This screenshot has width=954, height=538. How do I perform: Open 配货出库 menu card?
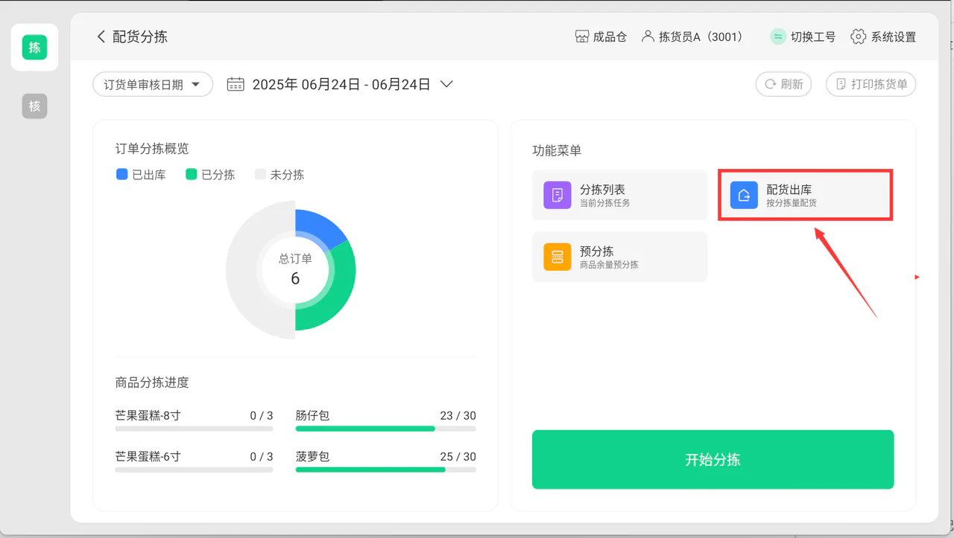[806, 195]
